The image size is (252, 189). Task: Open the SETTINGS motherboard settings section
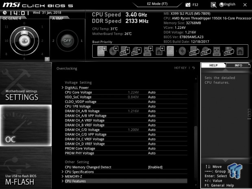pyautogui.click(x=26, y=83)
